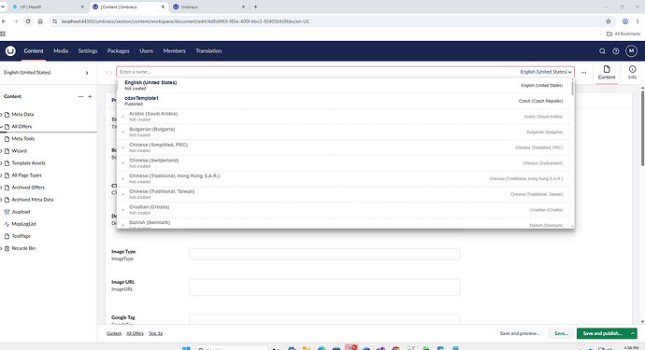Click the Meta Tools document icon
Image resolution: width=645 pixels, height=350 pixels.
(7, 139)
